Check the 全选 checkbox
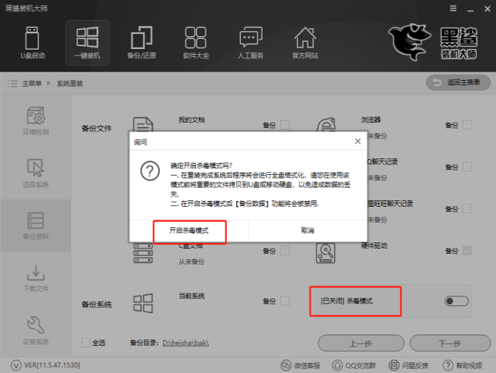This screenshot has width=496, height=373. click(x=87, y=343)
